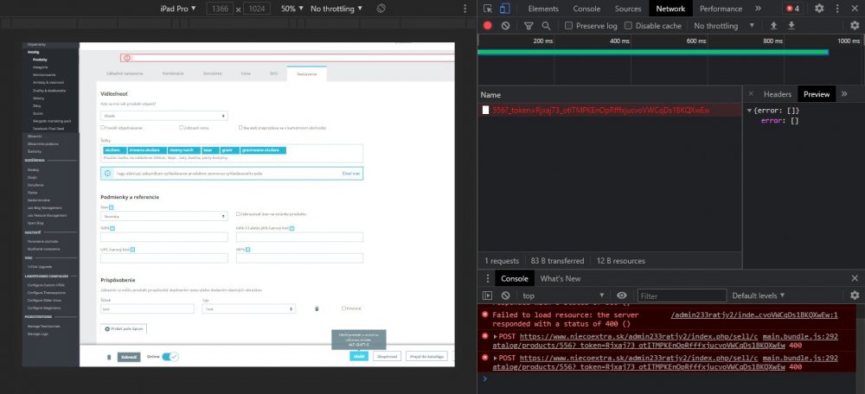
Task: Open the console context 'top' dropdown
Action: pyautogui.click(x=563, y=295)
